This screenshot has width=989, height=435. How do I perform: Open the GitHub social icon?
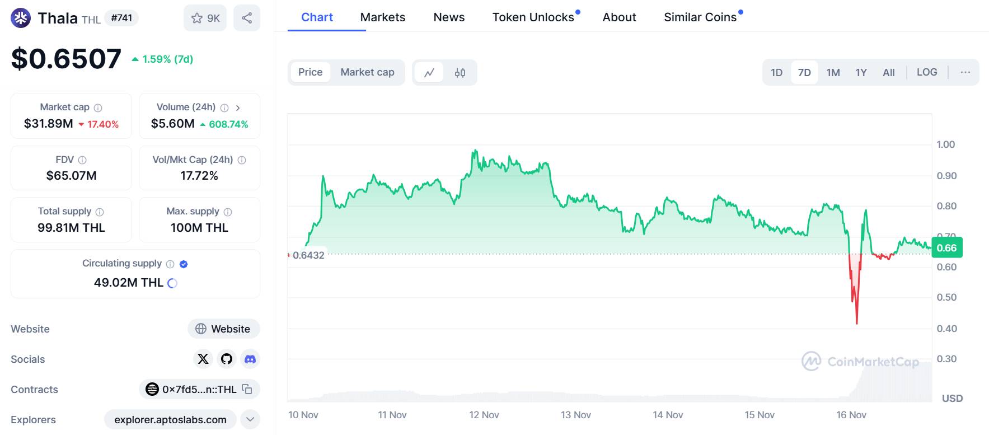point(227,359)
